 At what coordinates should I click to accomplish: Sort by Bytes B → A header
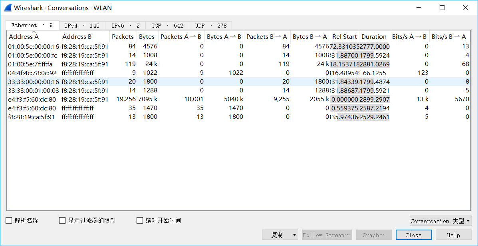coord(310,37)
